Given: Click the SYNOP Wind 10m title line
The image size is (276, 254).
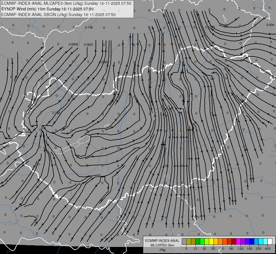Looking at the screenshot, I should point(47,9).
